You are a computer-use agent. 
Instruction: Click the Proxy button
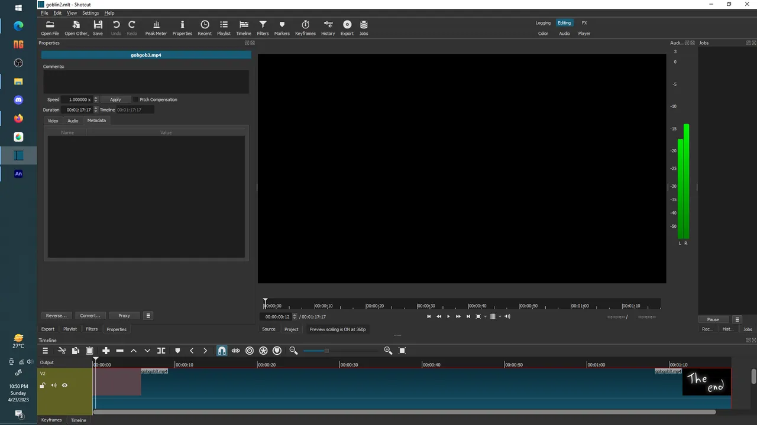pyautogui.click(x=124, y=316)
